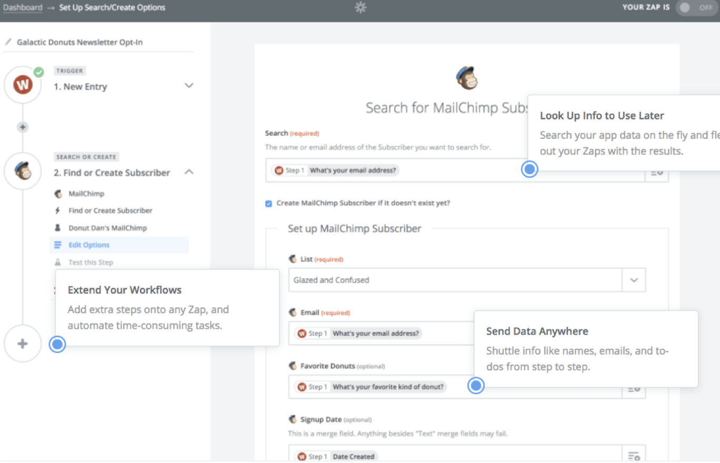720x463 pixels.
Task: Click the Wufoo trigger step icon
Action: (x=23, y=84)
